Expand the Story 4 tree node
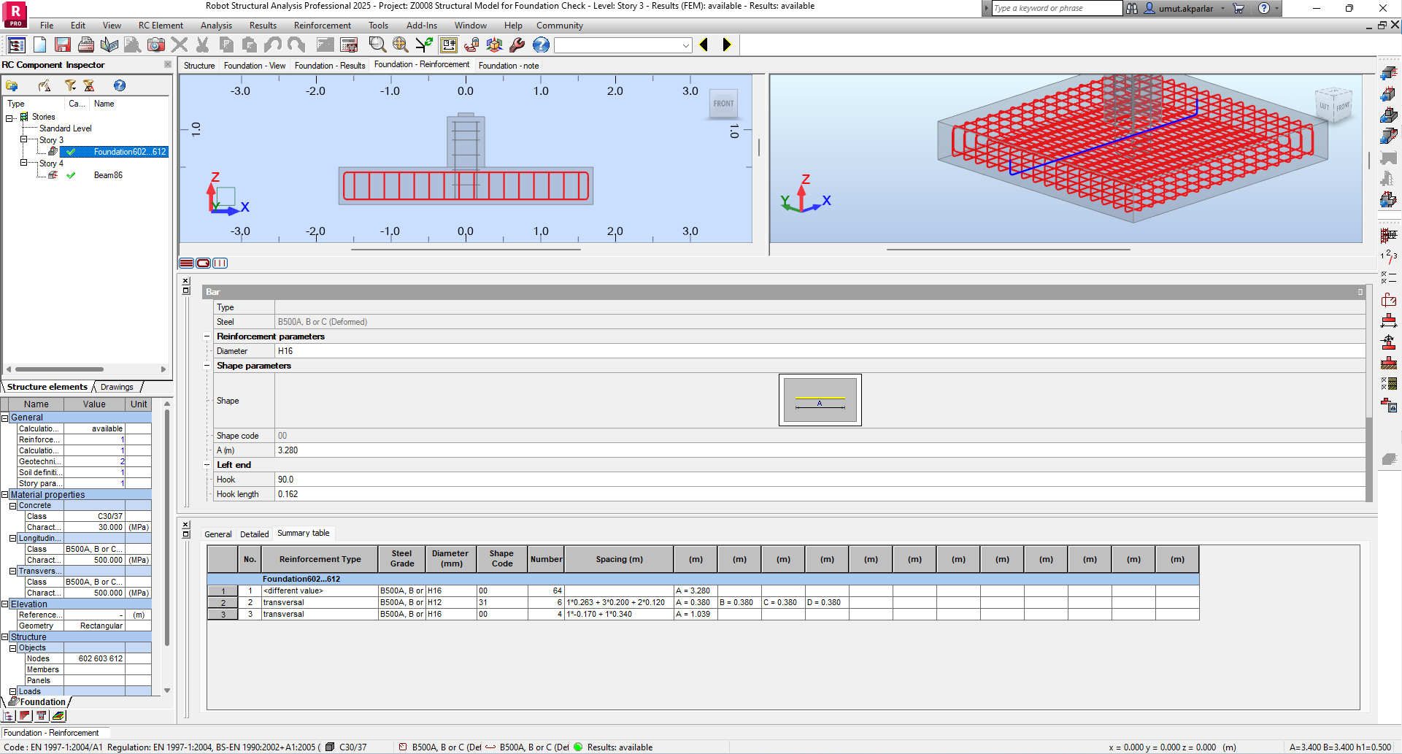The image size is (1402, 754). (24, 164)
